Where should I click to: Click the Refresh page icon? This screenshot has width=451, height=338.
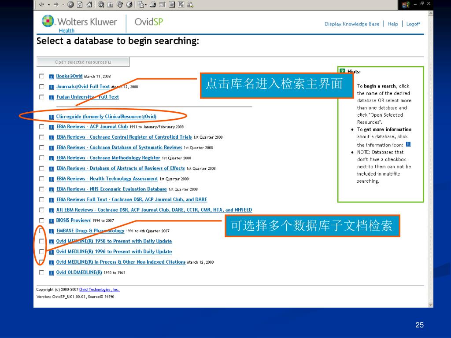[x=80, y=4]
